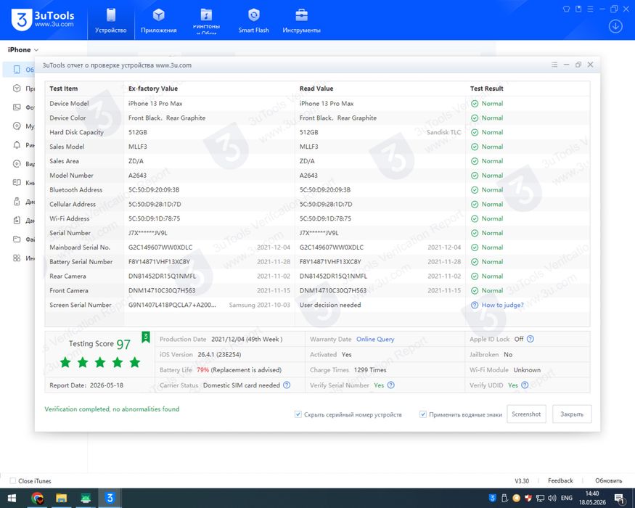Click Online Query warranty link

point(375,339)
